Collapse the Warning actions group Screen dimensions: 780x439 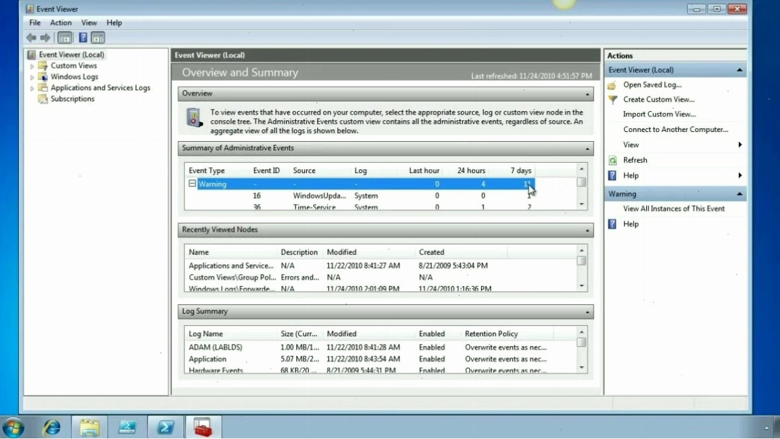[740, 194]
